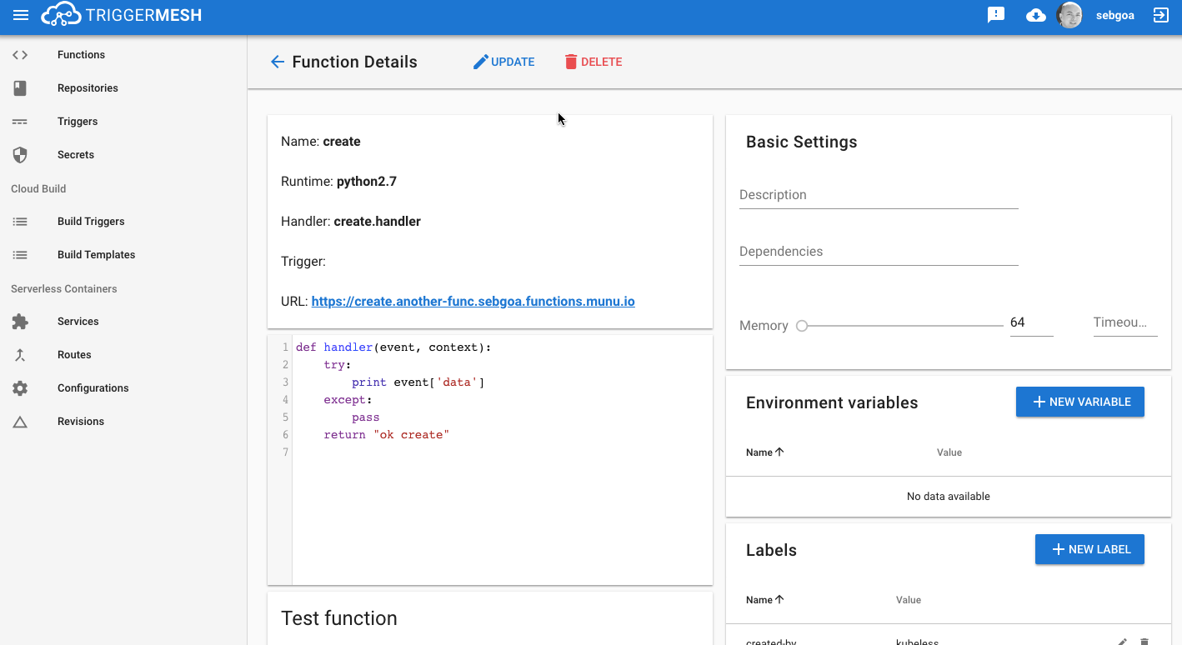The height and width of the screenshot is (645, 1182).
Task: Sort labels by Name arrow
Action: coord(779,600)
